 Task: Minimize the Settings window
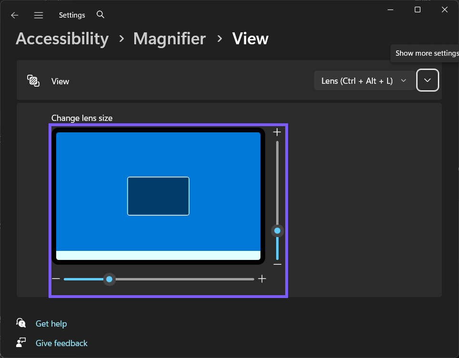pos(390,10)
